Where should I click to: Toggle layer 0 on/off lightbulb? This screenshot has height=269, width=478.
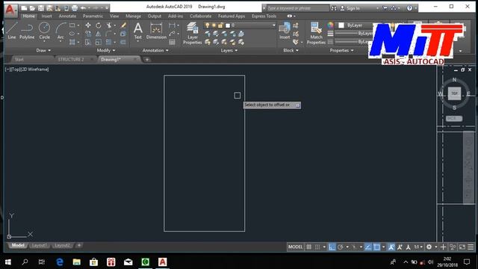coord(208,25)
